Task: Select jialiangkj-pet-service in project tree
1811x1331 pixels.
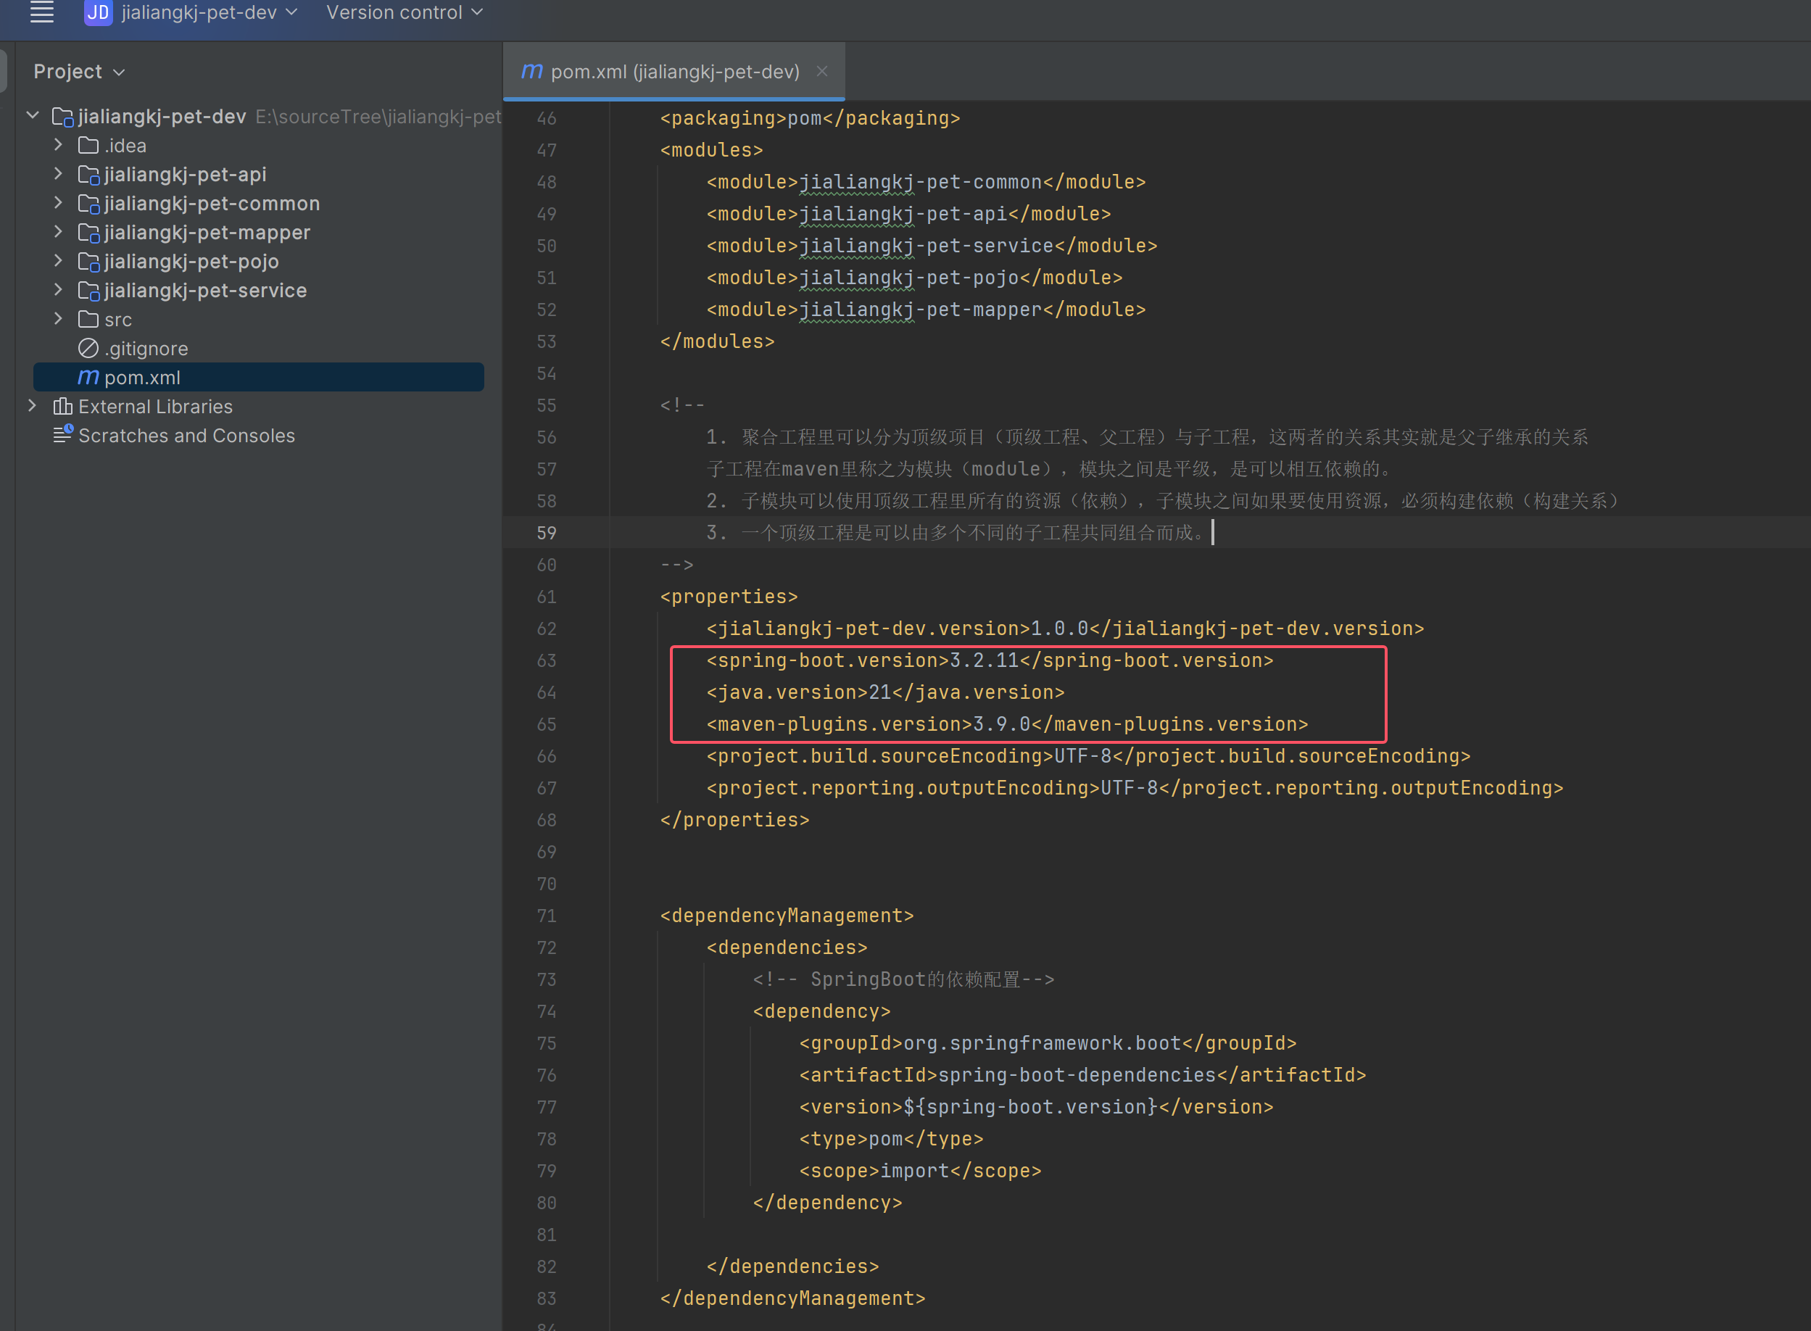Action: [x=205, y=291]
